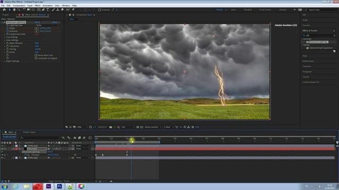Open the 1 View layout dropdown
This screenshot has width=339, height=190.
coord(168,127)
